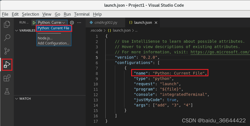Open the debug configuration dropdown
This screenshot has width=250, height=126.
(x=52, y=23)
